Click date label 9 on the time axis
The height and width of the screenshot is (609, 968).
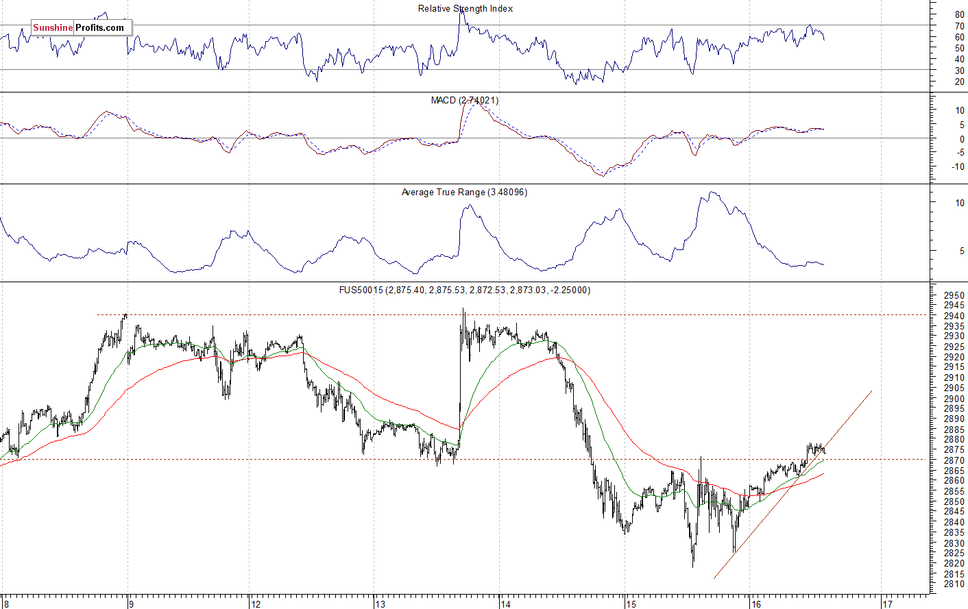tap(130, 604)
